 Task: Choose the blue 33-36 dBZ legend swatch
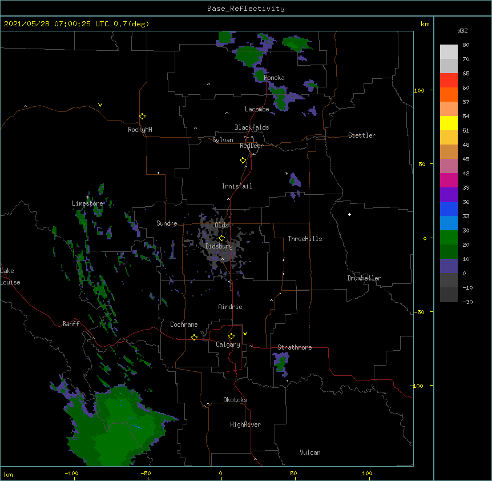pos(449,209)
